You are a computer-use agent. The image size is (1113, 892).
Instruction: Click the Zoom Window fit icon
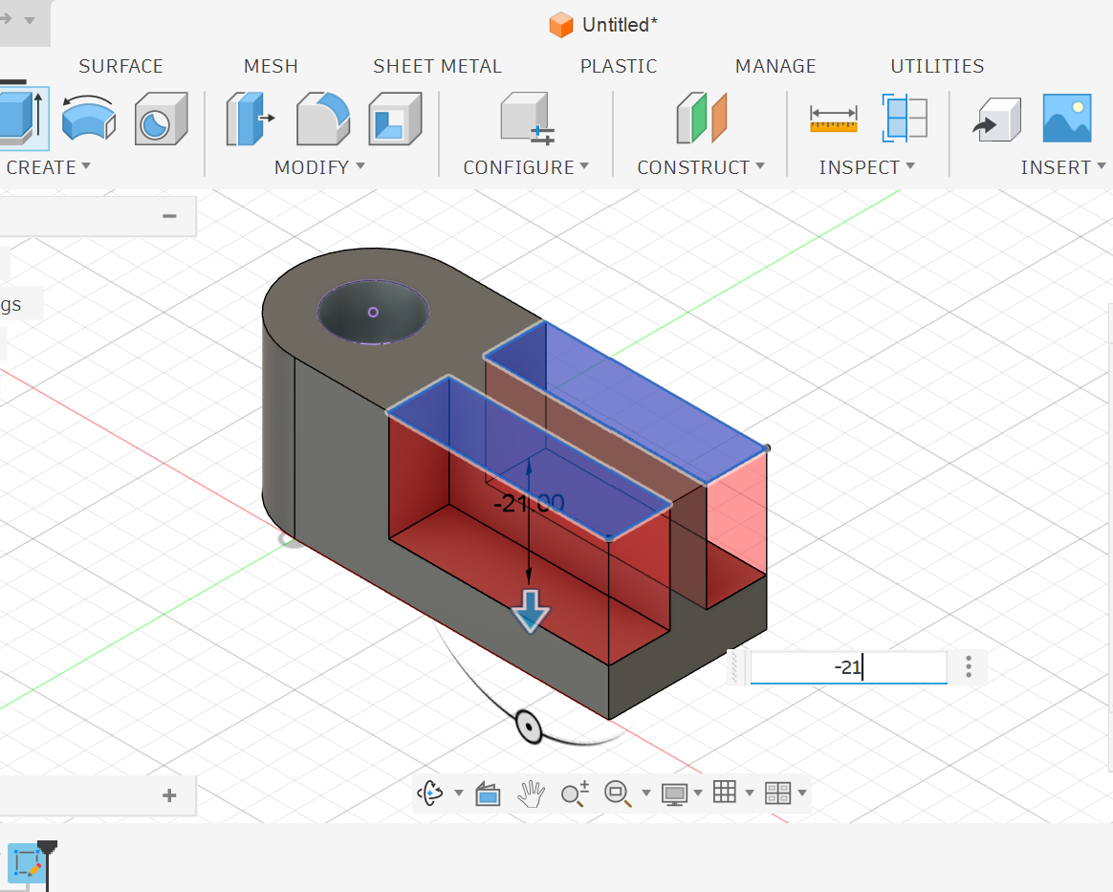[618, 794]
